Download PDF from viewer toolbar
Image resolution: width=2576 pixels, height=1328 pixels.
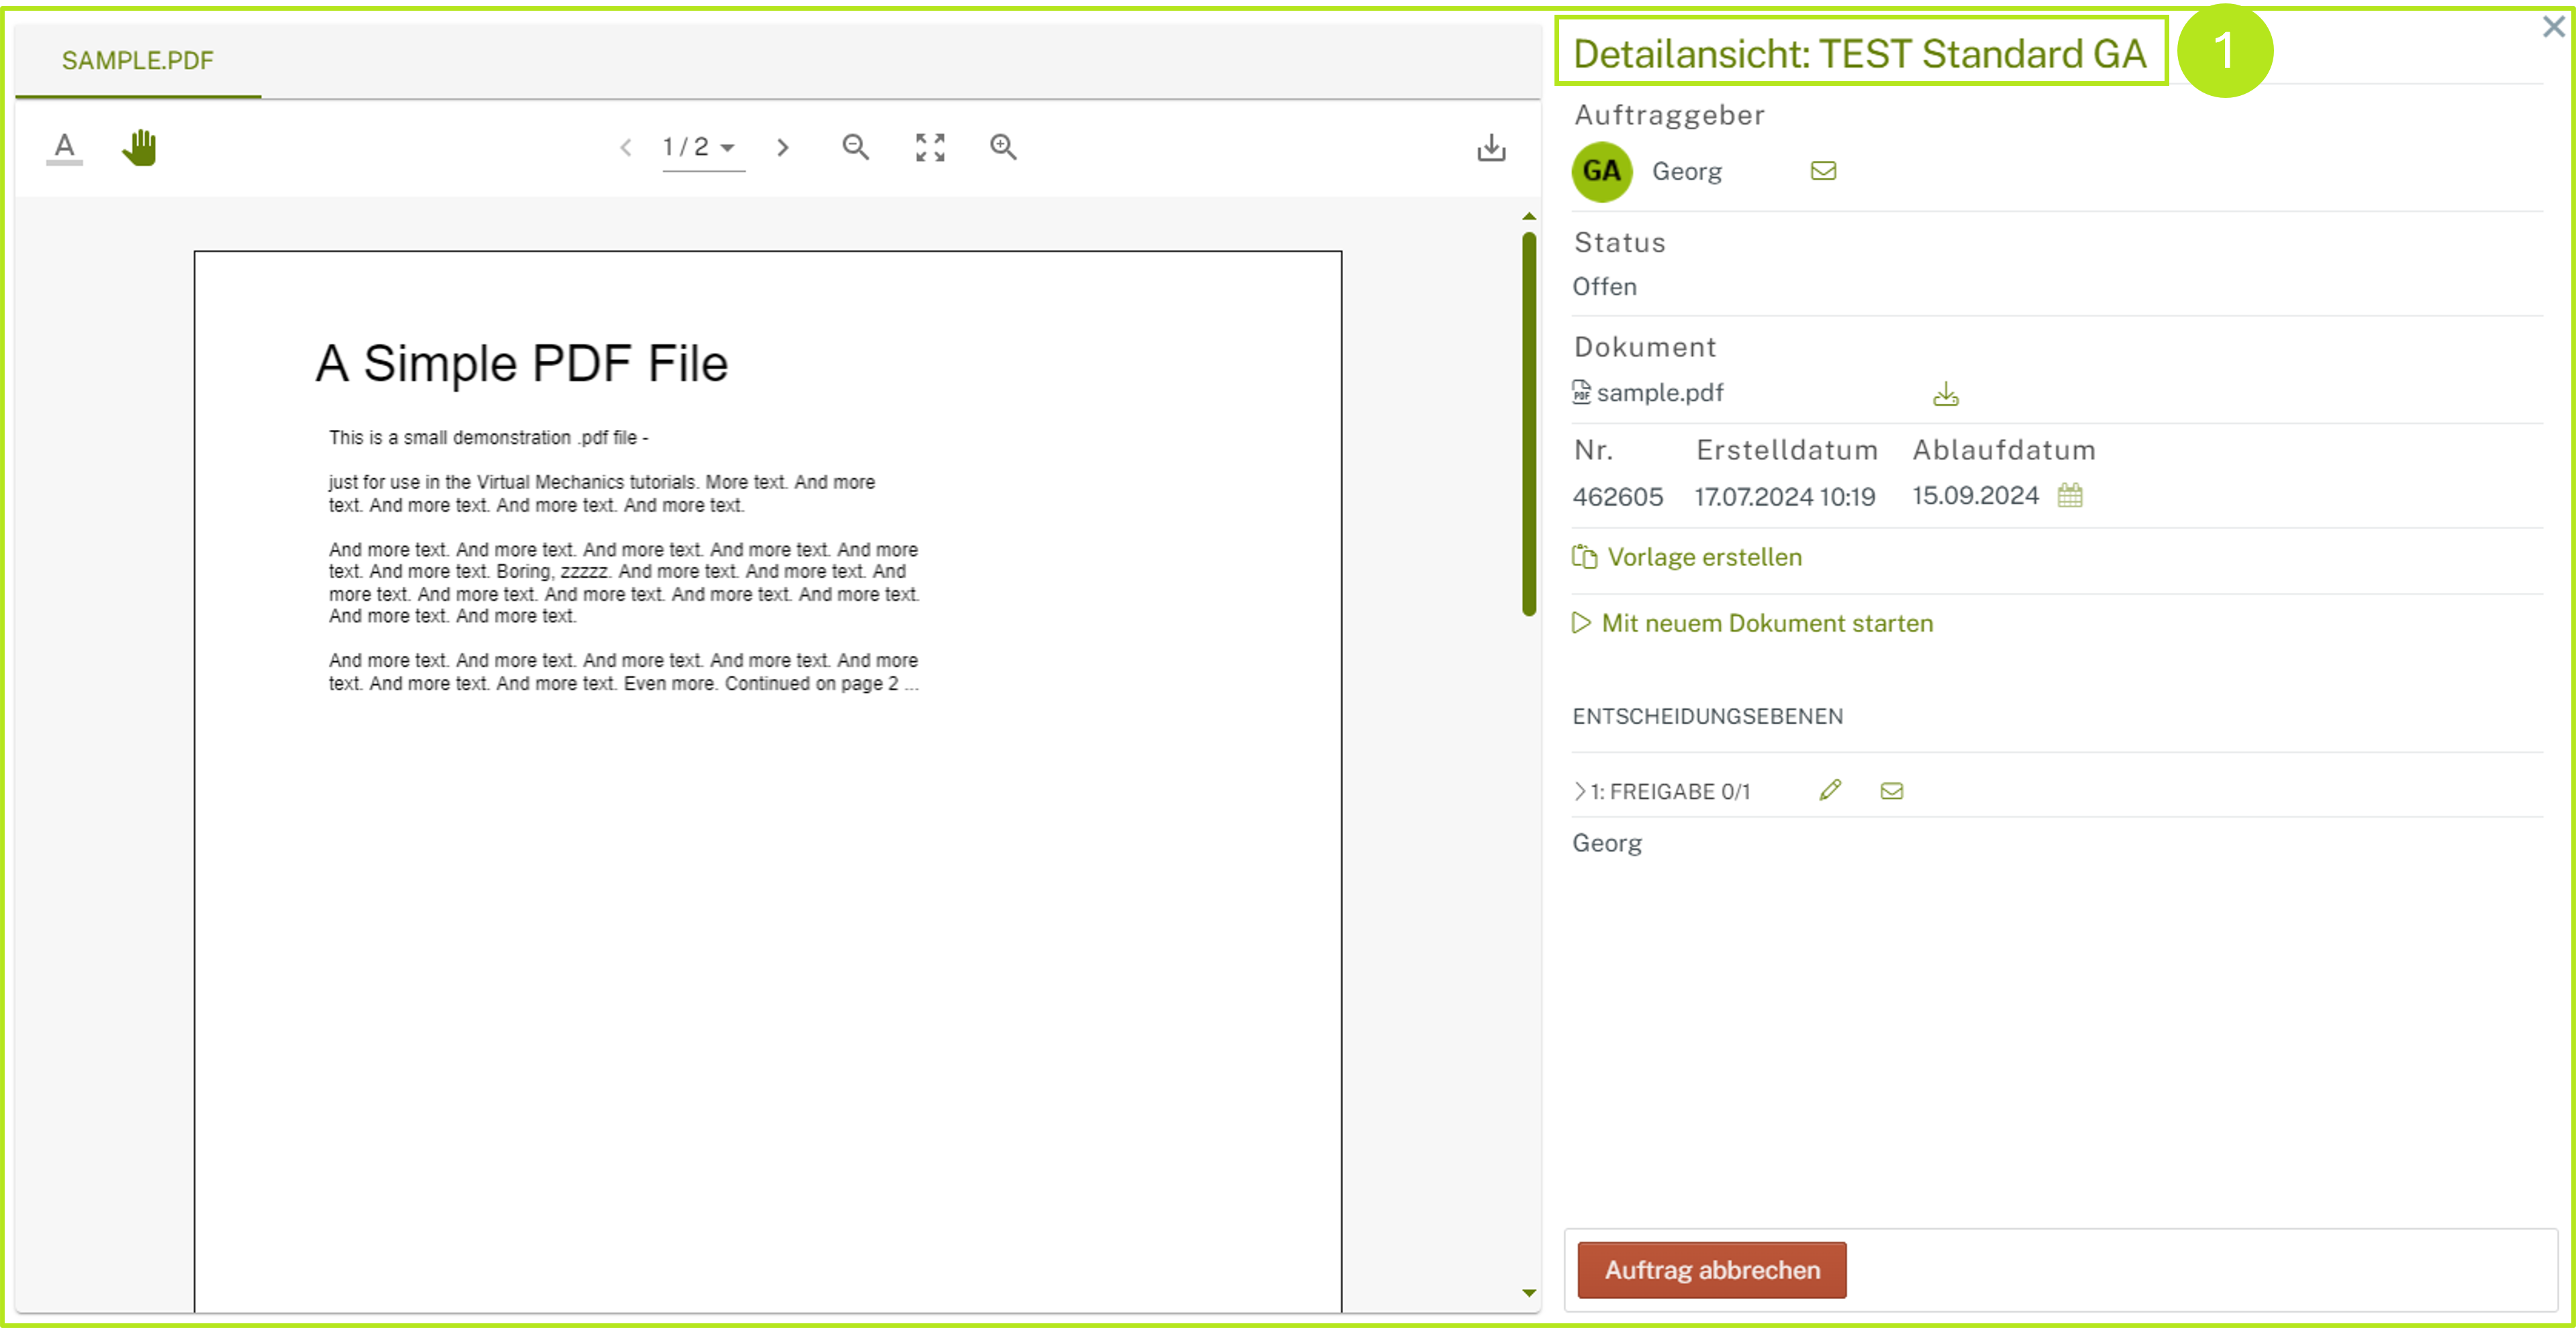coord(1491,148)
